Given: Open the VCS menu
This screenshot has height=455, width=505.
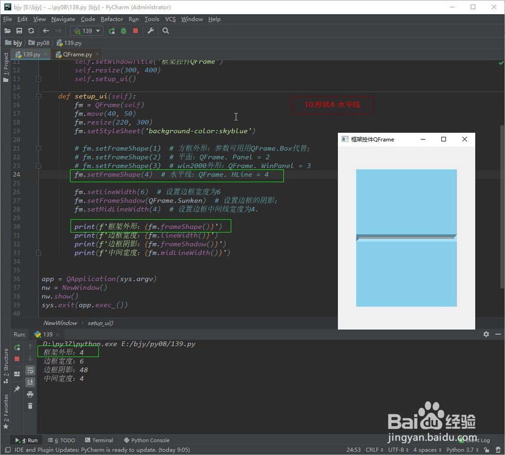Looking at the screenshot, I should (170, 19).
